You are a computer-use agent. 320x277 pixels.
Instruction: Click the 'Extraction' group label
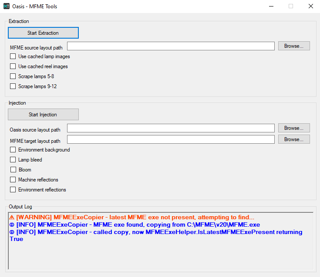pos(19,21)
